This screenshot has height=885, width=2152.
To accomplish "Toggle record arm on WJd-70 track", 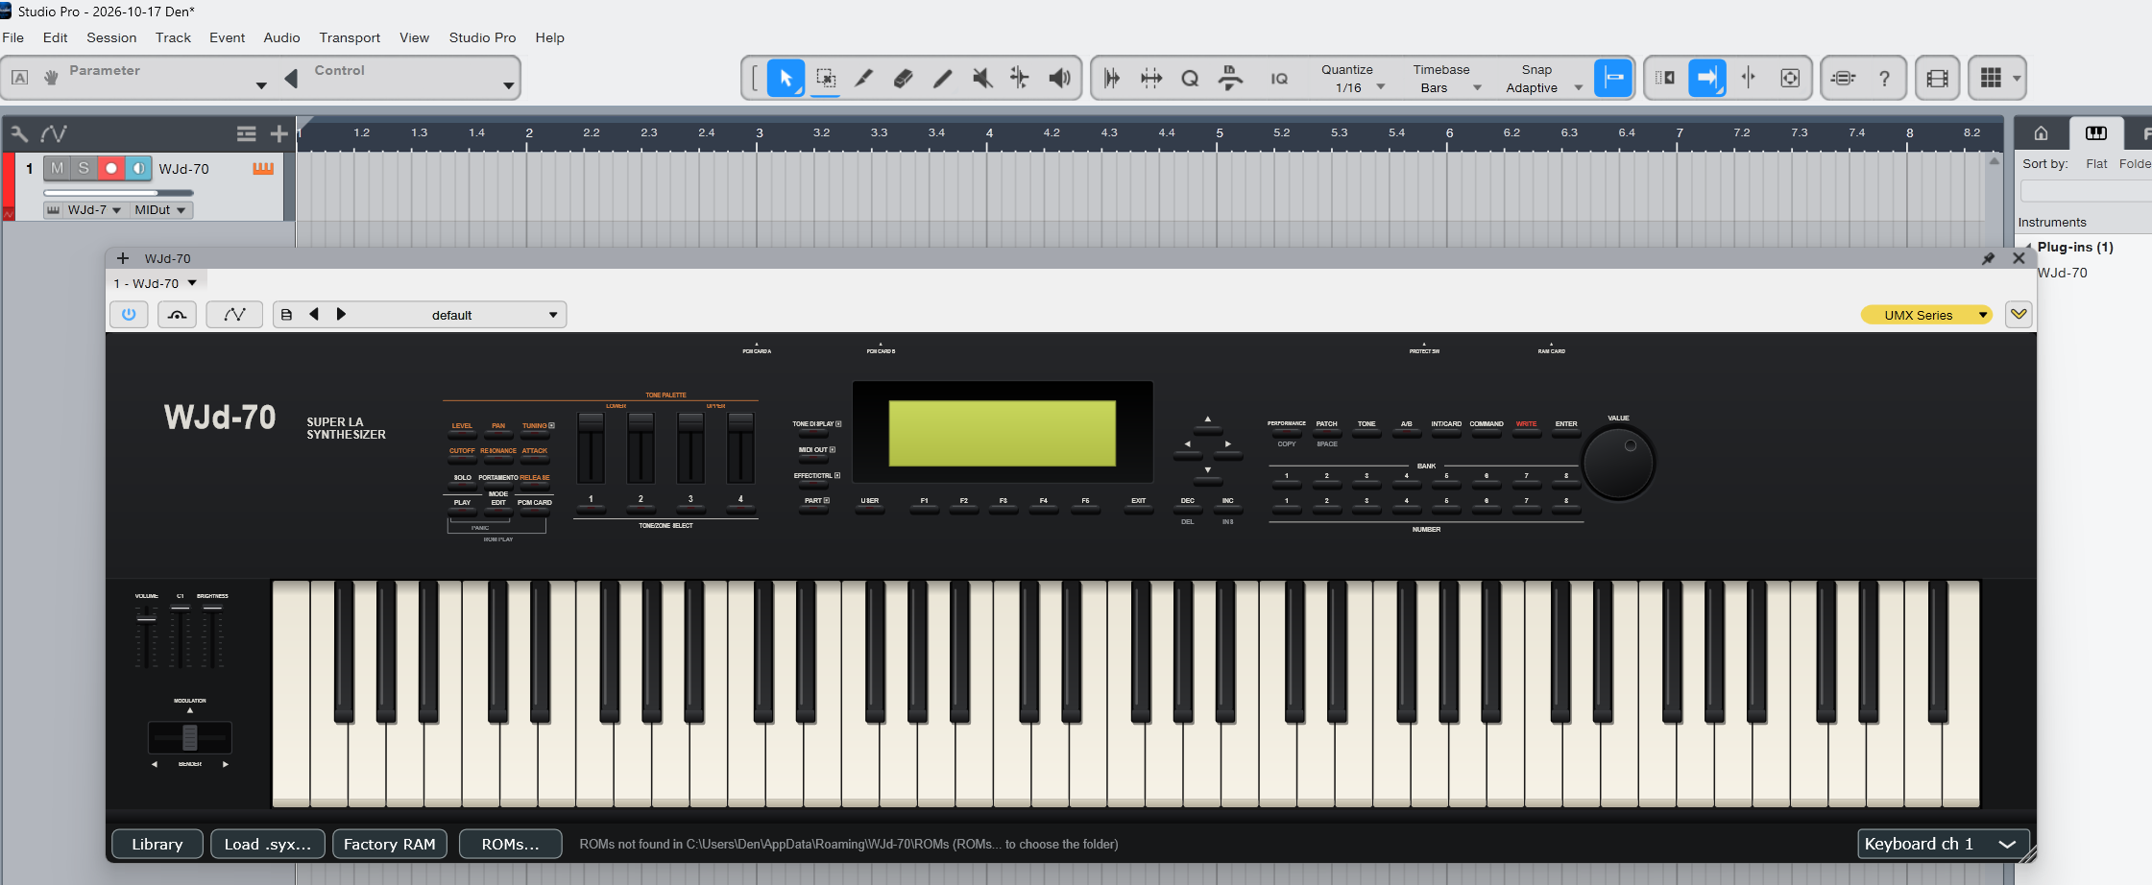I will click(x=111, y=169).
